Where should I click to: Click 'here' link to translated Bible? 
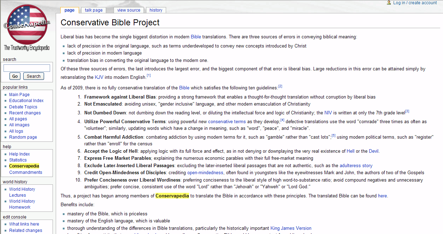point(382,196)
